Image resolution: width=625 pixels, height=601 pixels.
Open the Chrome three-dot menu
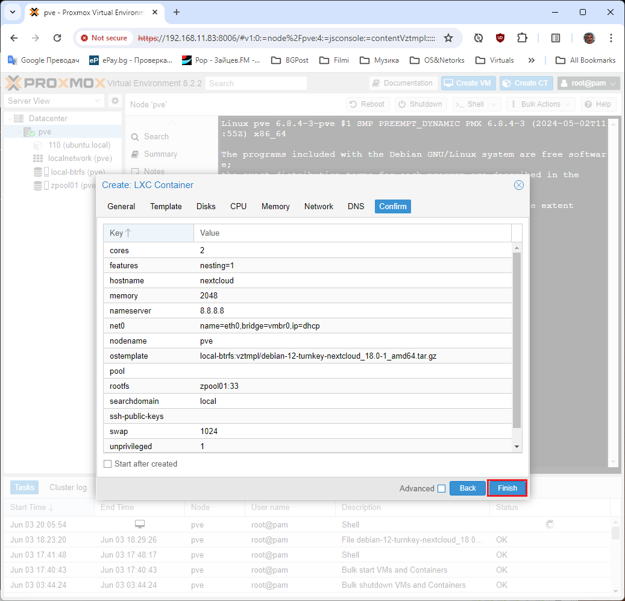click(611, 38)
